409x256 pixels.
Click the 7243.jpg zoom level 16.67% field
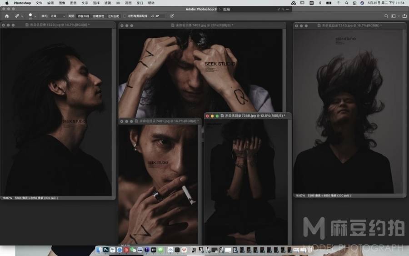pos(300,196)
